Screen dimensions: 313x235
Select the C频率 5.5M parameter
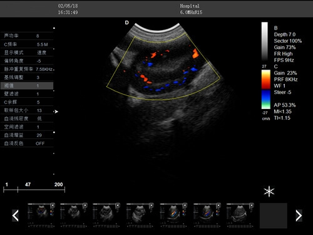coord(27,44)
